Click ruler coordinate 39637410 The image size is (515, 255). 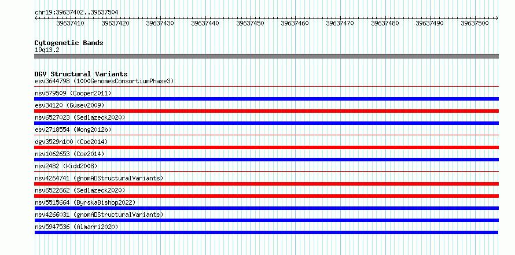coord(70,23)
